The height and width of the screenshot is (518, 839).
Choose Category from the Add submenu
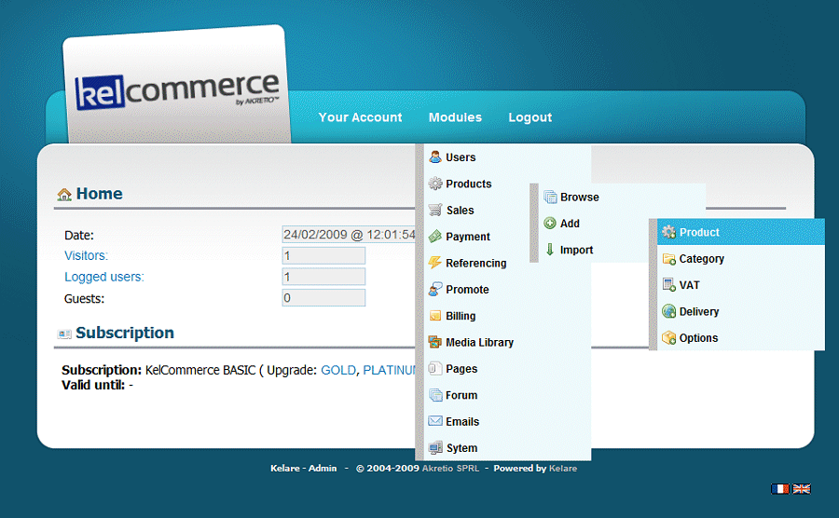point(701,259)
